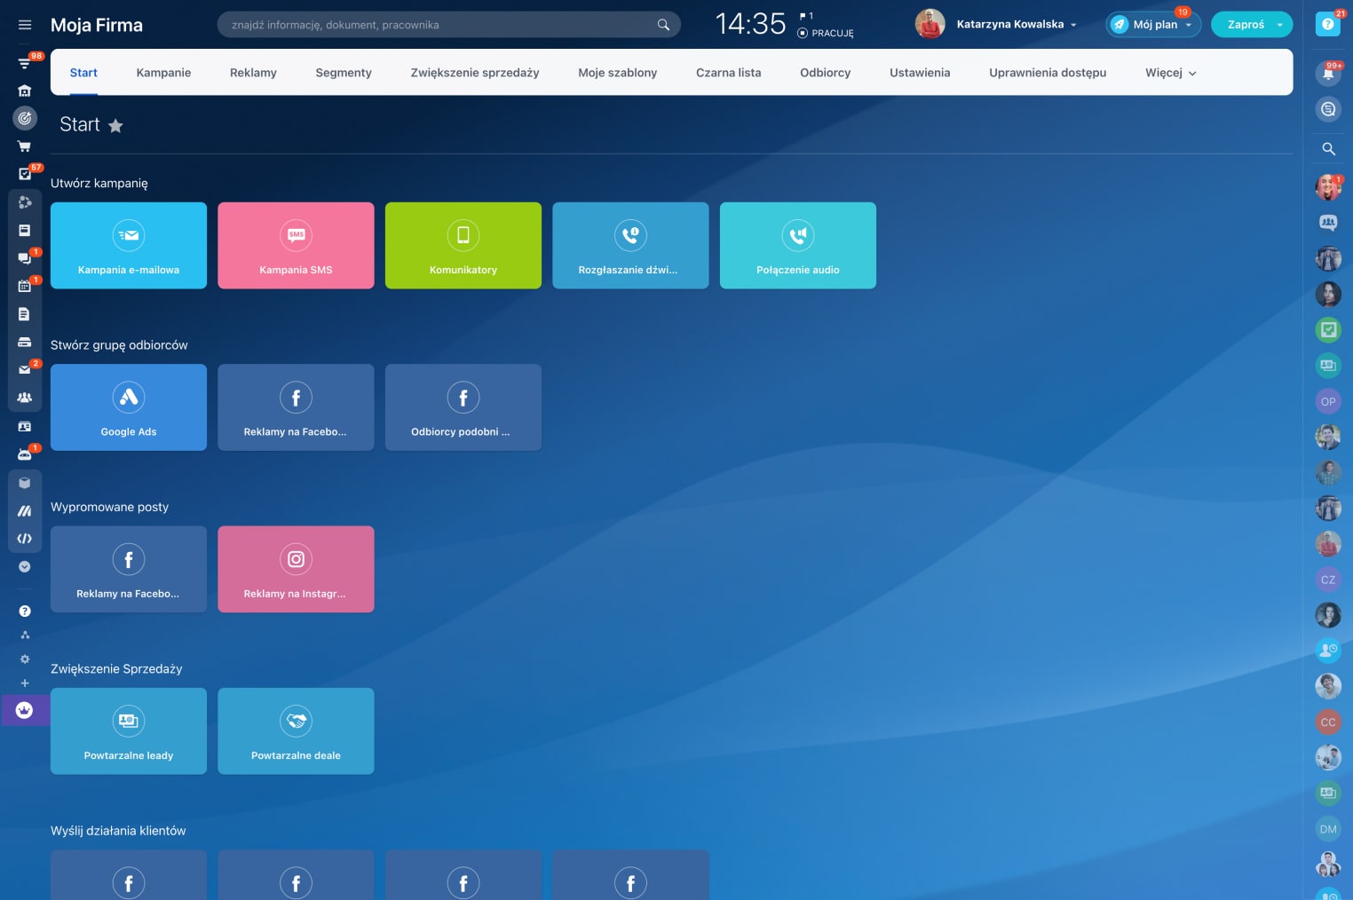Select the Google Ads audience tile

point(129,407)
